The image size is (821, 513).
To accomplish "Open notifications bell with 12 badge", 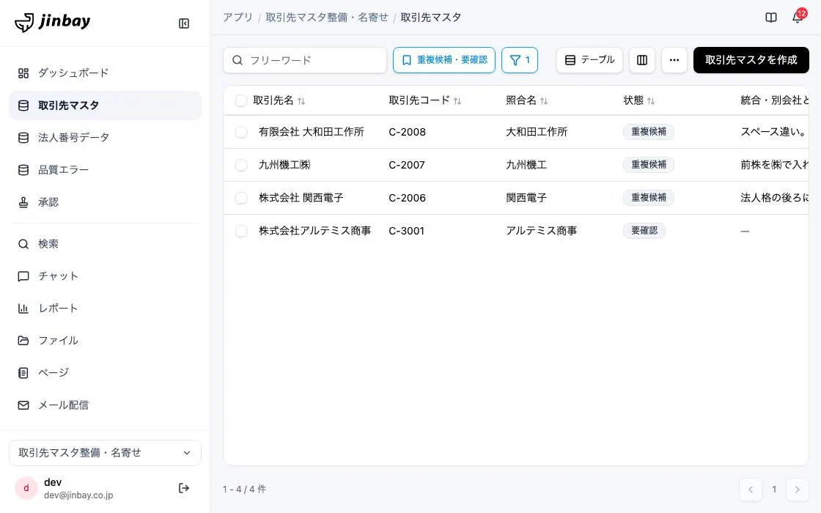I will [x=798, y=17].
